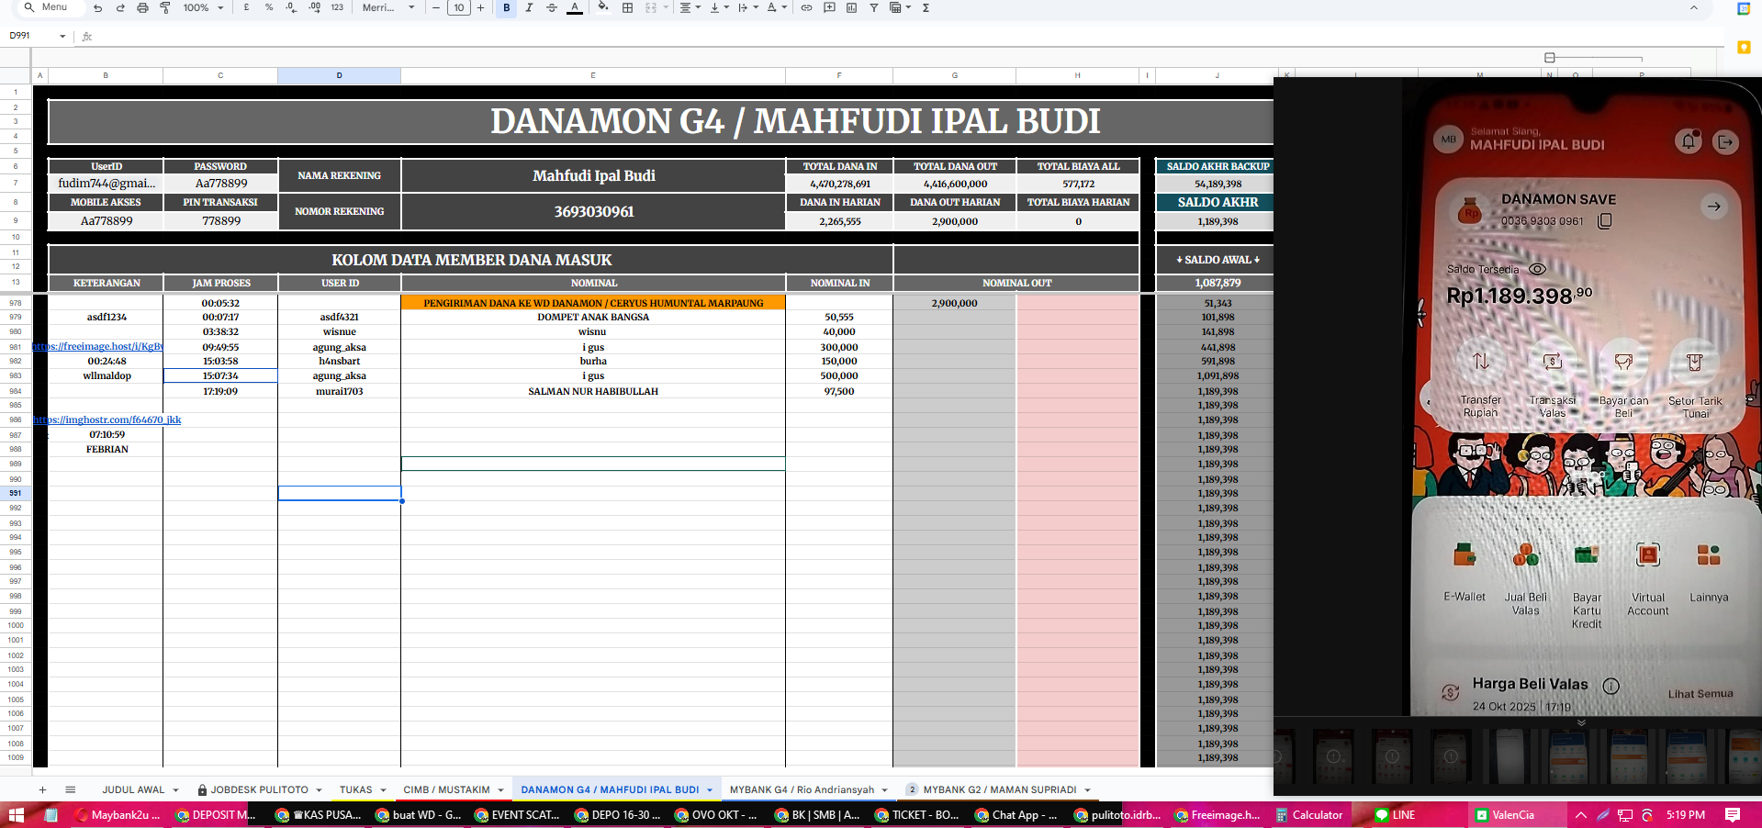Insert a chart from the toolbar

851,7
